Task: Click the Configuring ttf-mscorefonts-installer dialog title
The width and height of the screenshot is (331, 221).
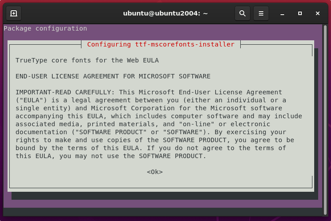Action: pos(161,44)
